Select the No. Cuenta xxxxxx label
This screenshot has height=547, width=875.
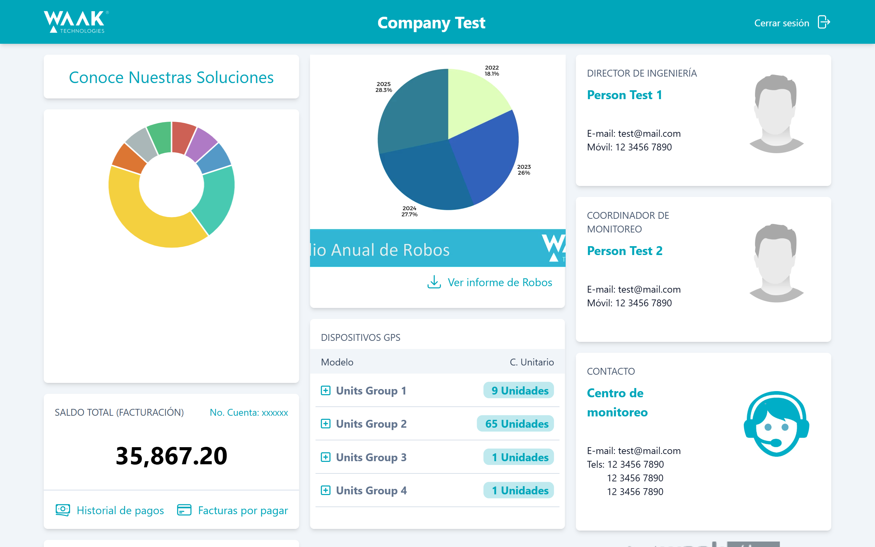point(249,412)
